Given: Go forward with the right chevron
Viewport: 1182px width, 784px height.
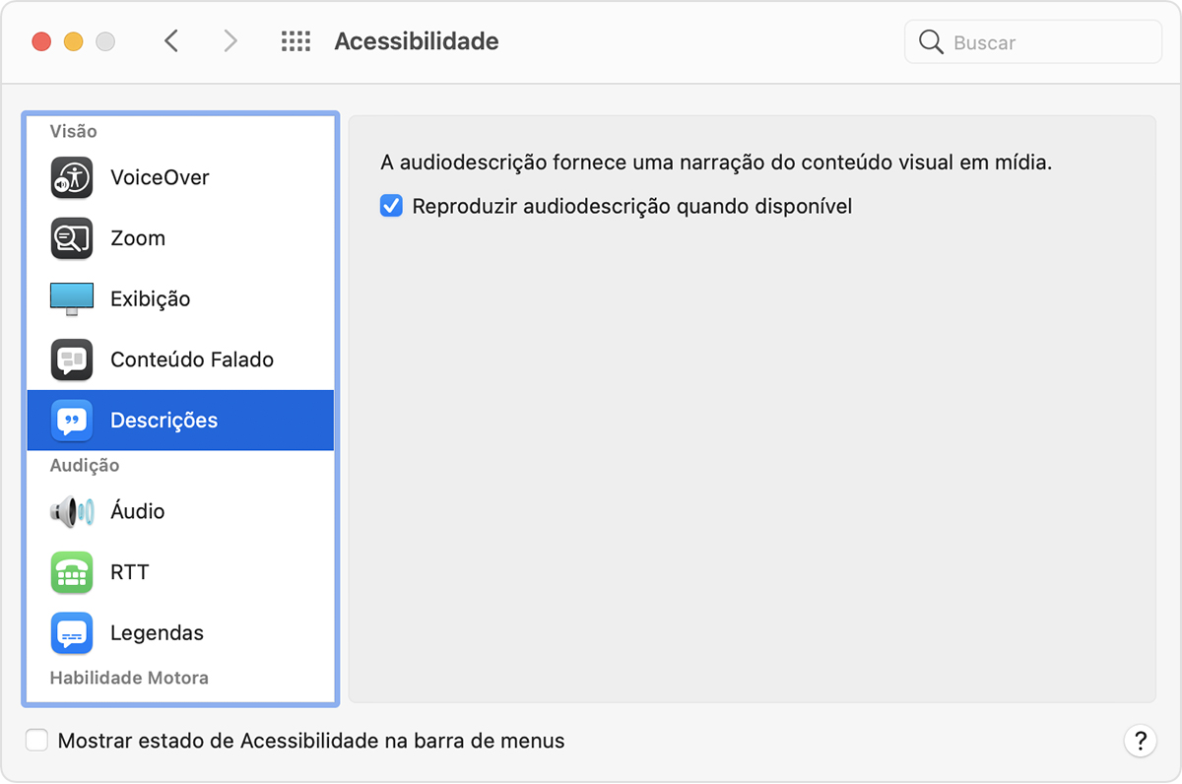Looking at the screenshot, I should pos(230,41).
